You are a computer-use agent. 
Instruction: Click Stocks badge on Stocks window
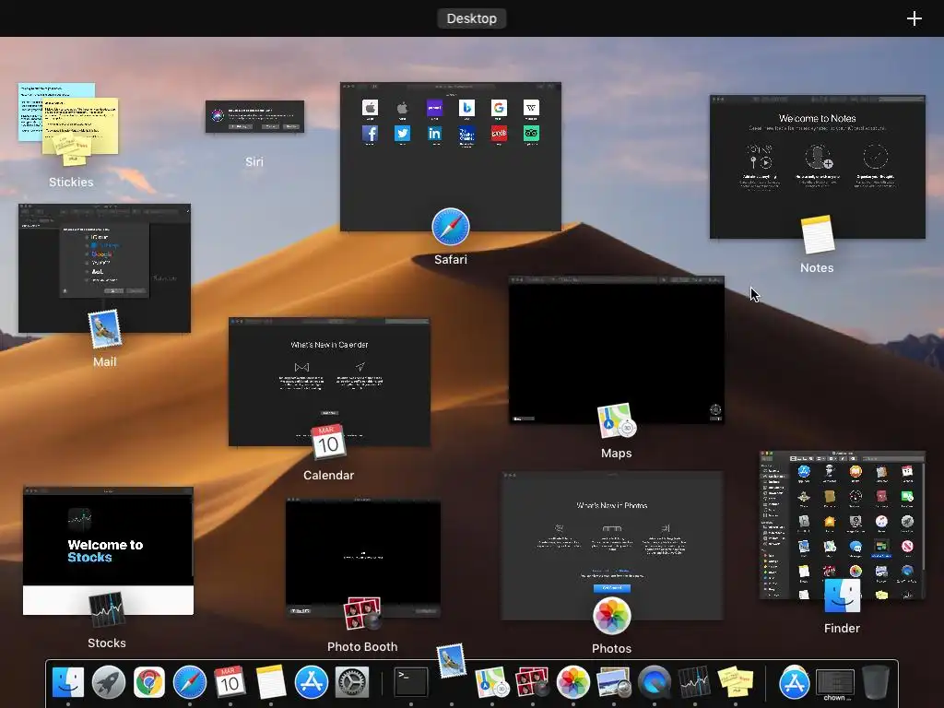coord(107,609)
